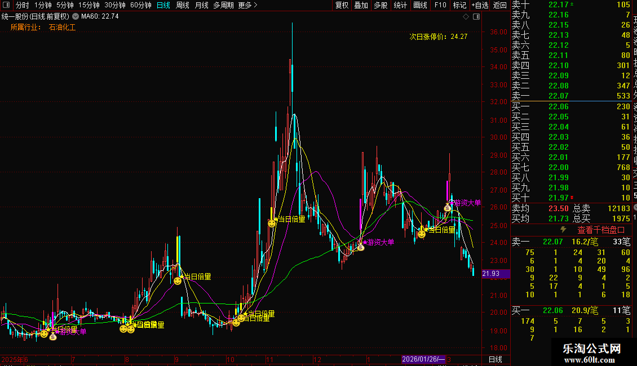Click 卖五 price 22.11
Screen dimensions: 637x366
[559, 55]
